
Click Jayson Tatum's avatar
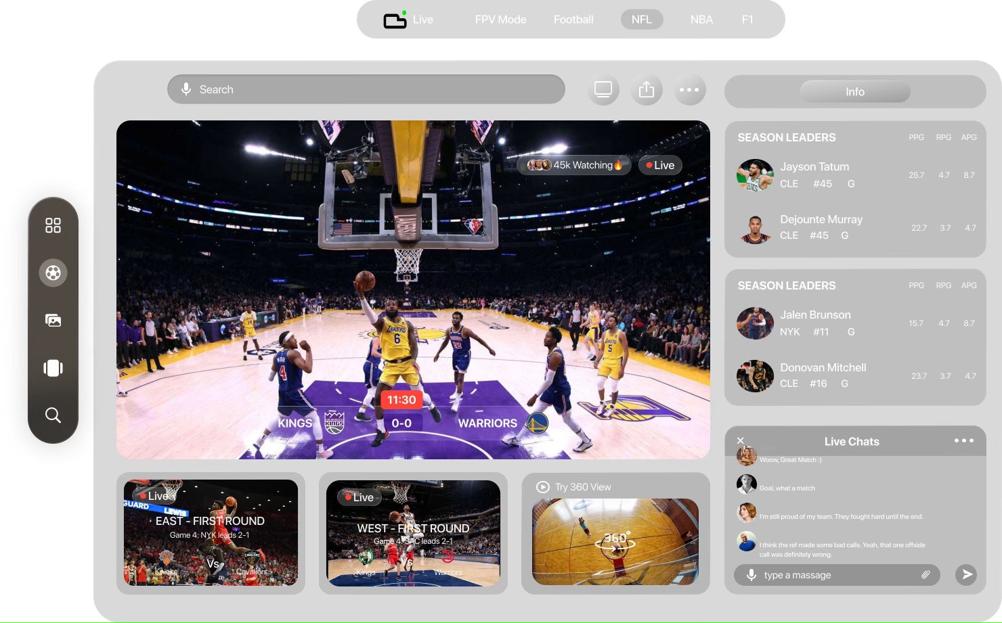755,175
